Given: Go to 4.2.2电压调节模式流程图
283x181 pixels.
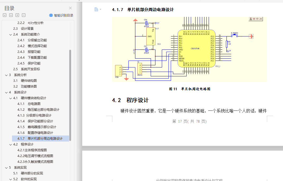Looking at the screenshot, I should 35,156.
